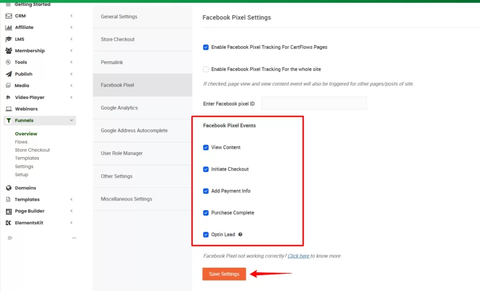The width and height of the screenshot is (480, 291).
Task: Expand the Media menu chevron
Action: [71, 85]
